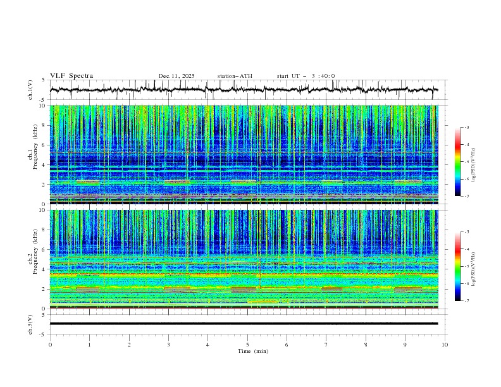The height and width of the screenshot is (387, 501).
Task: Click the upper color scale bar
Action: coord(457,162)
